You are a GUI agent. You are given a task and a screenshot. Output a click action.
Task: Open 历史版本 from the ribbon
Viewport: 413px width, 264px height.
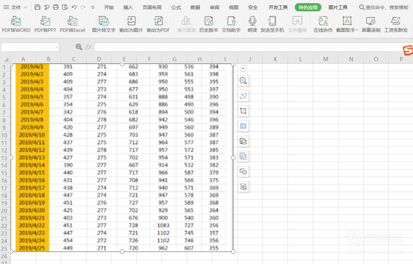click(209, 24)
